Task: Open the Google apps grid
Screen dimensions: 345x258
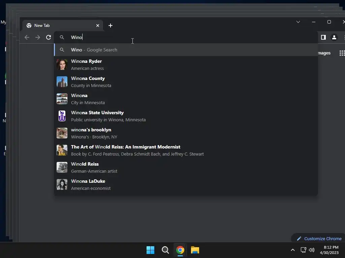Action: pyautogui.click(x=342, y=53)
